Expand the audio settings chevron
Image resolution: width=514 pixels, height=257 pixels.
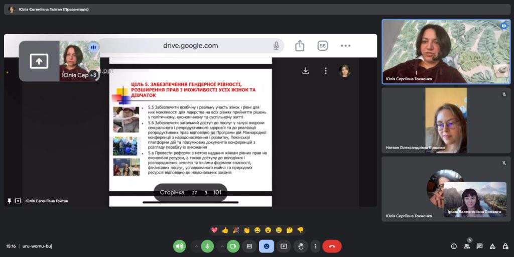point(196,246)
